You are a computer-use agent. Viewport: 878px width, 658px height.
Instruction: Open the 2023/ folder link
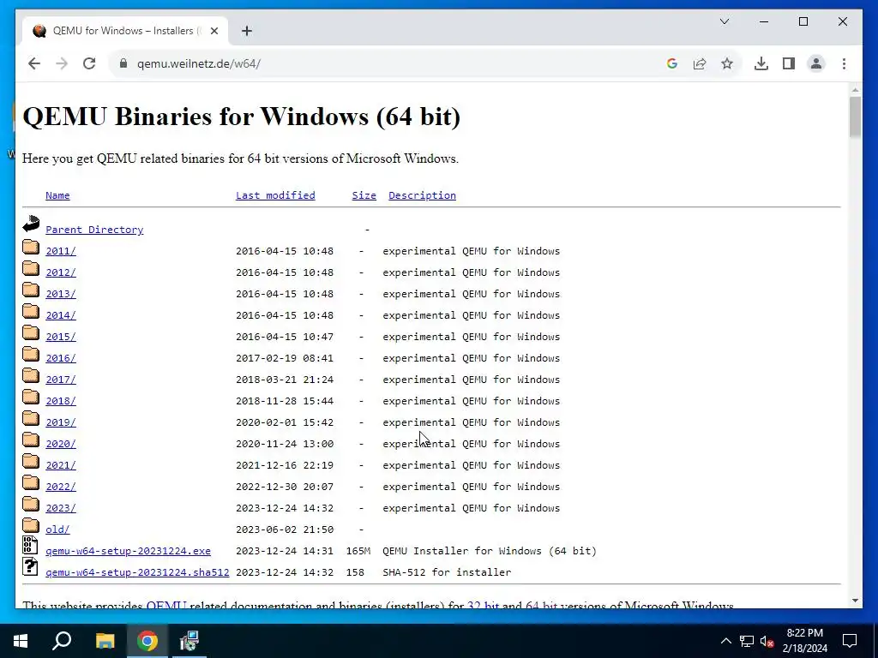(61, 508)
